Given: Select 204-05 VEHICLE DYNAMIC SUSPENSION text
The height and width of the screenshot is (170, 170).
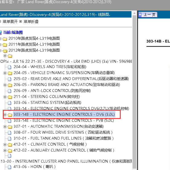Looking at the screenshot, I should (x=64, y=73).
